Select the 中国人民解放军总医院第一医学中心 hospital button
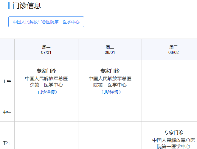Image resolution: width=197 pixels, height=149 pixels. (x=46, y=22)
